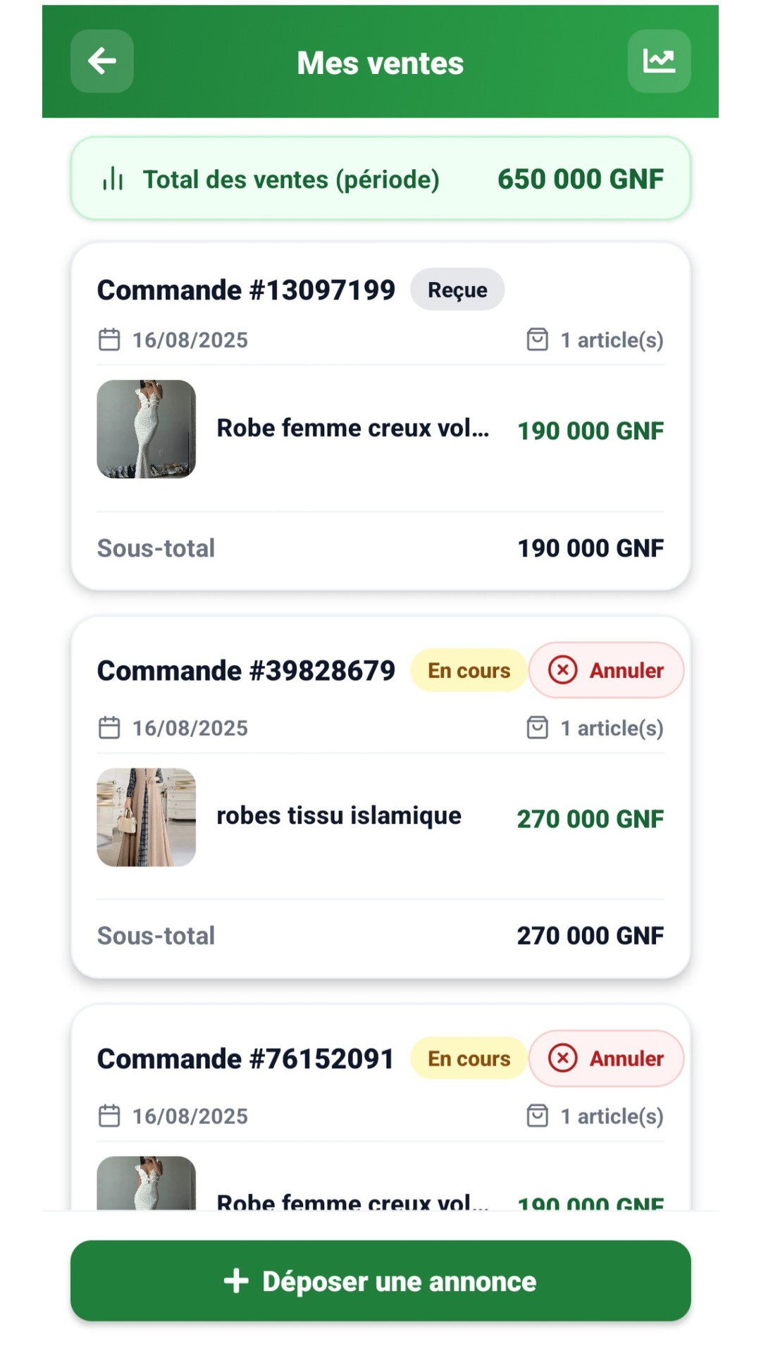Click shopping bag icon on order #39828679
This screenshot has height=1353, width=761.
[x=537, y=728]
